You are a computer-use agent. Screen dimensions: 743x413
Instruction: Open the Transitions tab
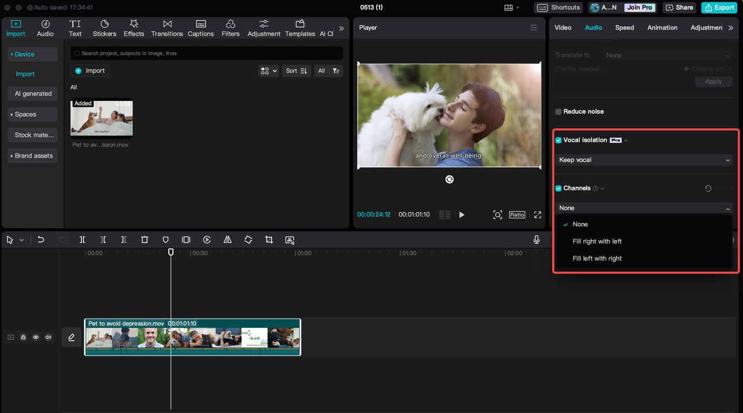[167, 28]
